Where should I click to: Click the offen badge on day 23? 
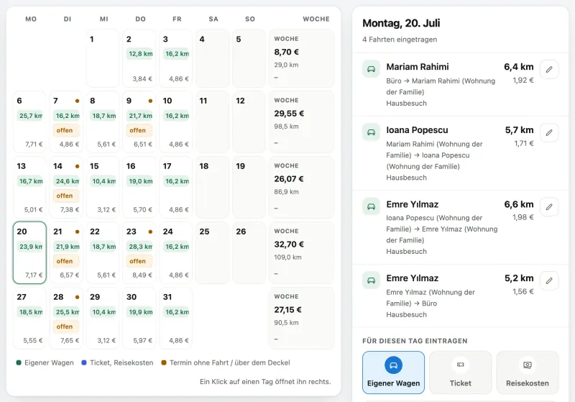click(x=139, y=261)
